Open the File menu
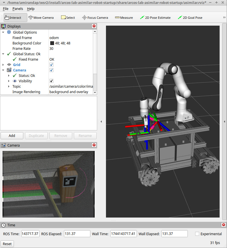The height and width of the screenshot is (248, 227). (x=6, y=9)
